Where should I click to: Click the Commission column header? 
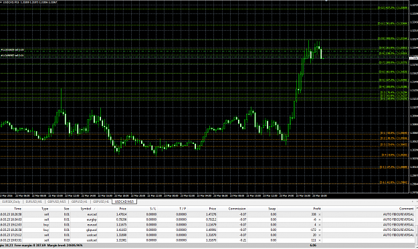click(x=237, y=209)
